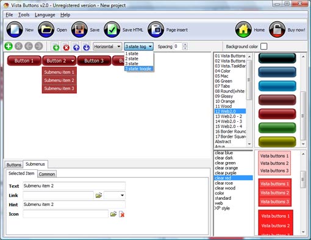Click in the Hint input field

(x=74, y=205)
